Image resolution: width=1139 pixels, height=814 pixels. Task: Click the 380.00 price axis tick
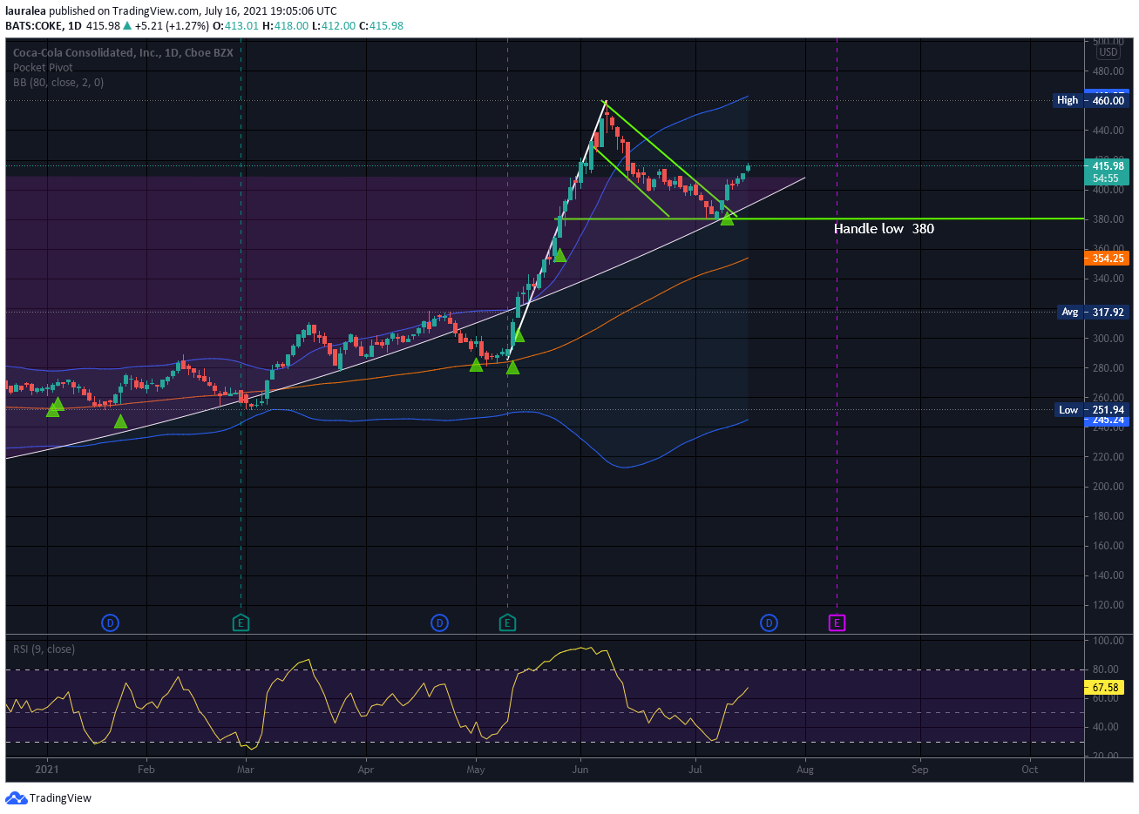pyautogui.click(x=1108, y=219)
